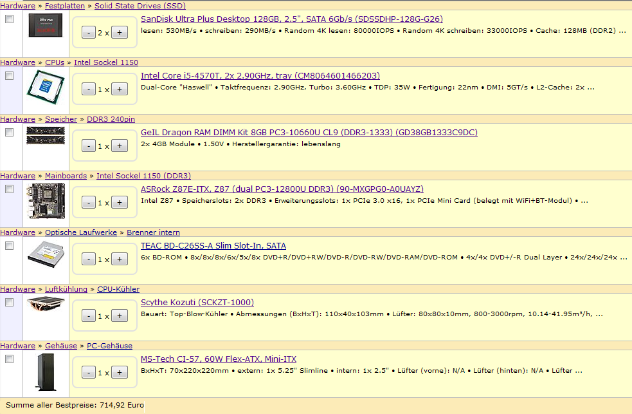Image resolution: width=632 pixels, height=414 pixels.
Task: Open MS-Tech CI-57 Flex-ATX product link
Action: coord(219,359)
